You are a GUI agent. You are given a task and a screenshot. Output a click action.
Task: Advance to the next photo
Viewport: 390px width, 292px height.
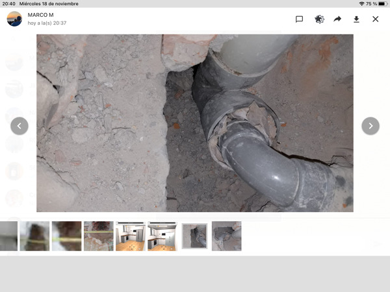(370, 126)
